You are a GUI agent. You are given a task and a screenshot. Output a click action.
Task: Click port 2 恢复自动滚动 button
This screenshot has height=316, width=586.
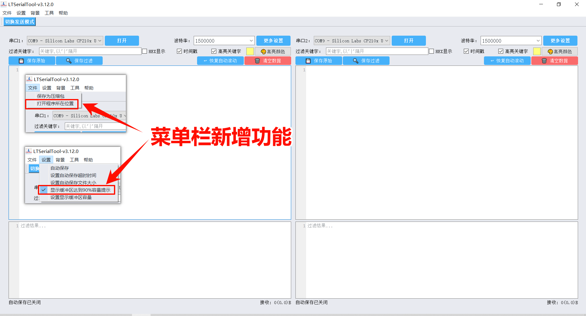coord(507,61)
